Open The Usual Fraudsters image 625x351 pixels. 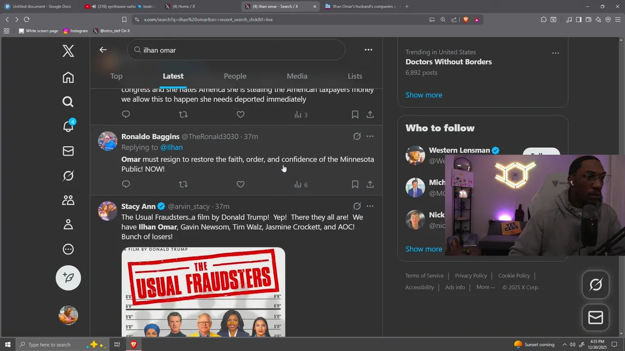click(x=203, y=292)
